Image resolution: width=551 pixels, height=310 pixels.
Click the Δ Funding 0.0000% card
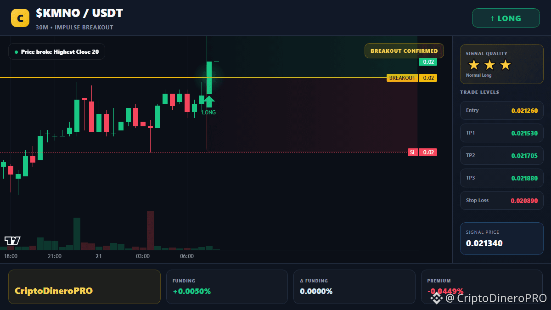coord(354,287)
